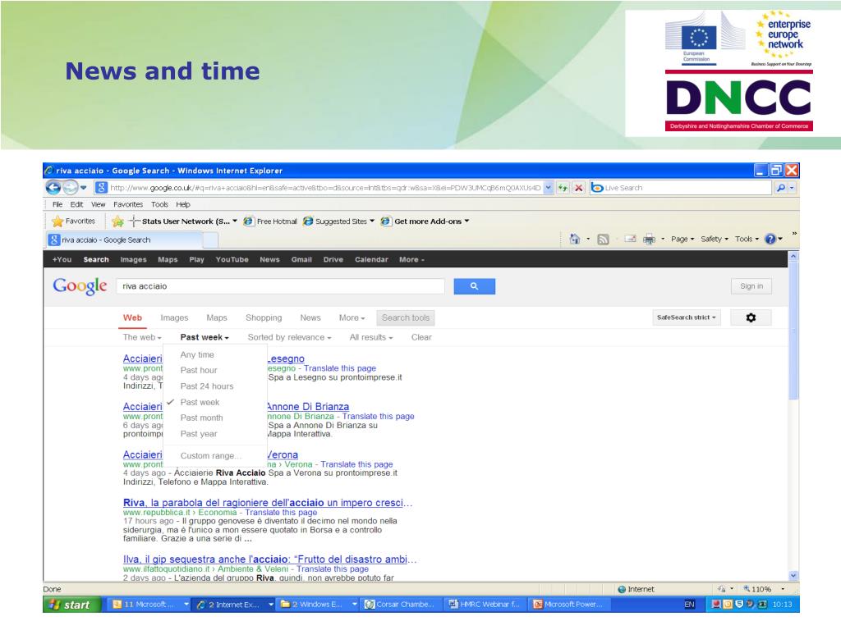Expand the SafeSearch strict dropdown
Screen dimensions: 841x630
pos(687,317)
